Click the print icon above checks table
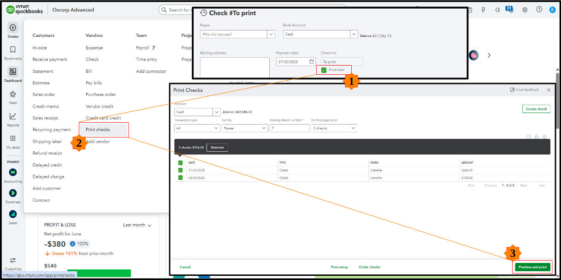Screen dimensions: 561x280 tap(537, 137)
